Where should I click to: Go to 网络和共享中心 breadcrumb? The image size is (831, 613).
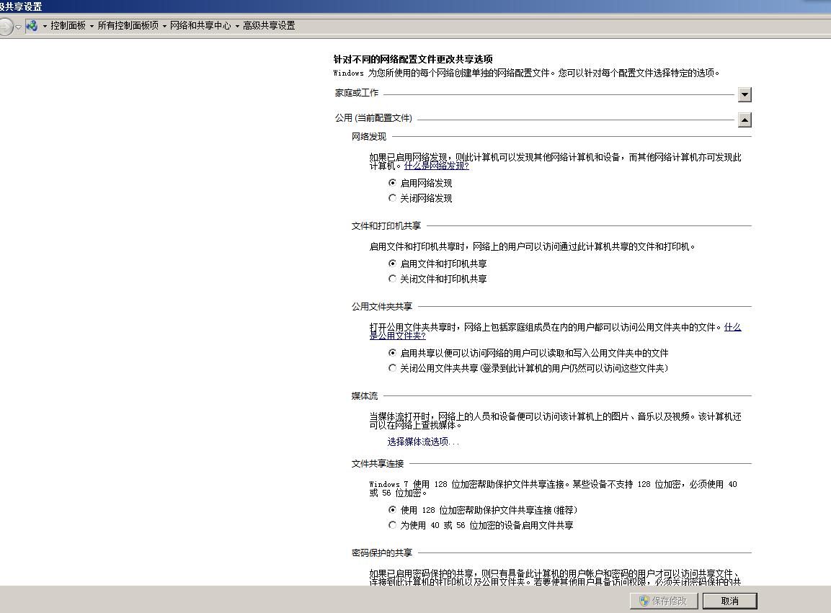[200, 25]
